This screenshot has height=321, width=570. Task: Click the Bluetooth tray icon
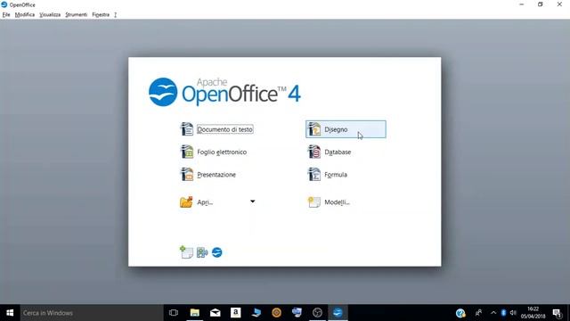click(503, 313)
